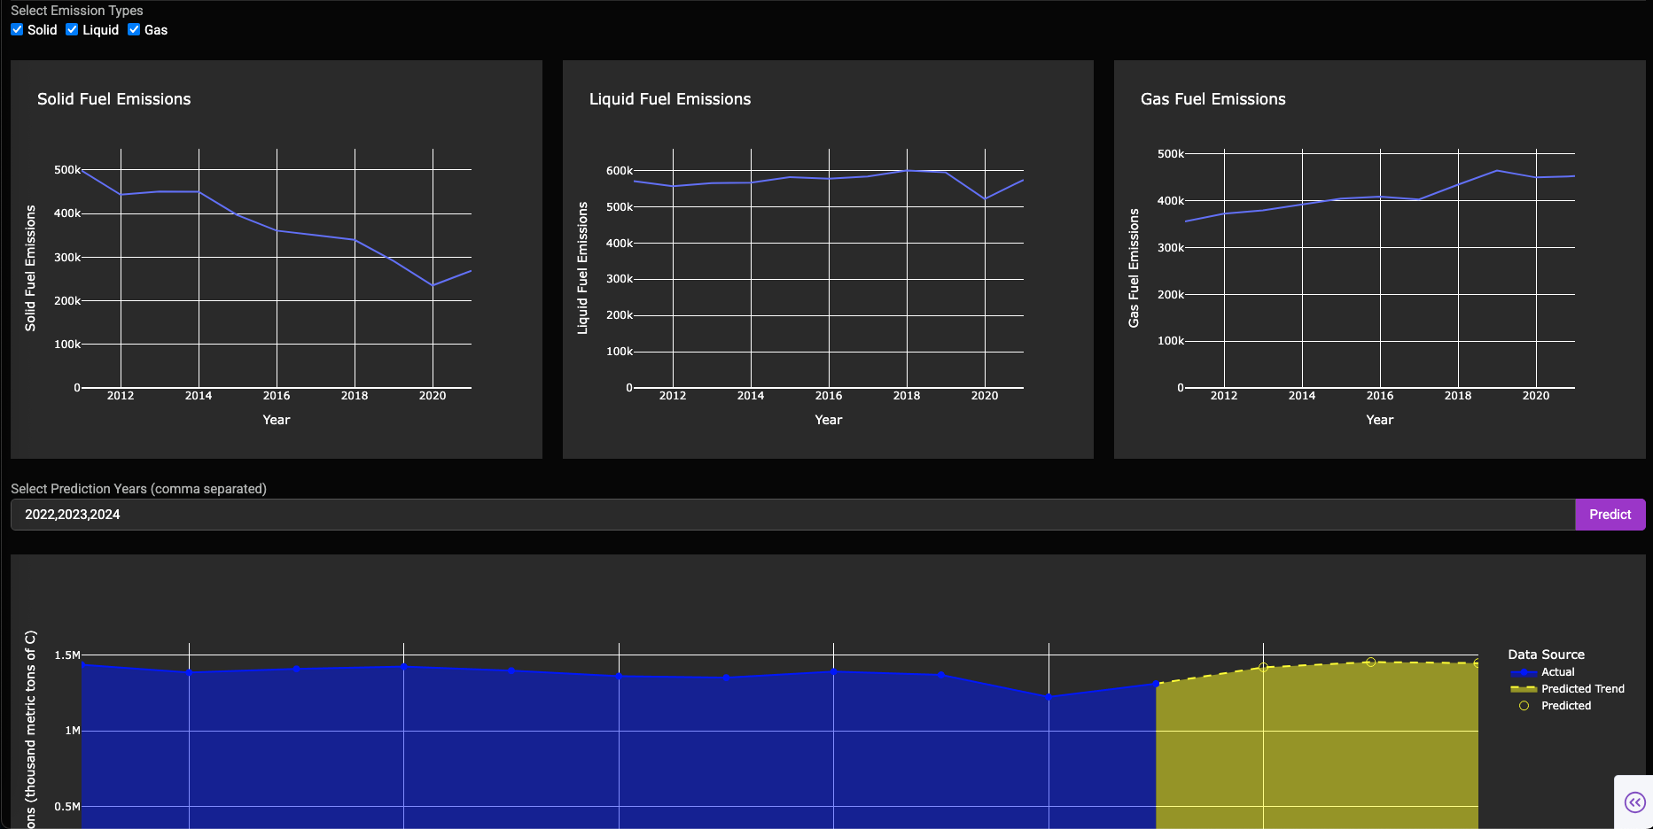The image size is (1653, 829).
Task: Disable the Gas emission type checkbox
Action: point(134,29)
